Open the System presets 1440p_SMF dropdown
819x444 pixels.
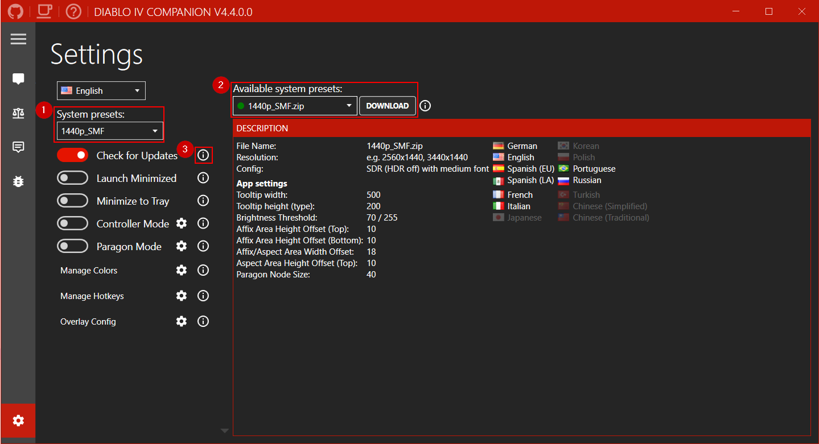[x=110, y=131]
